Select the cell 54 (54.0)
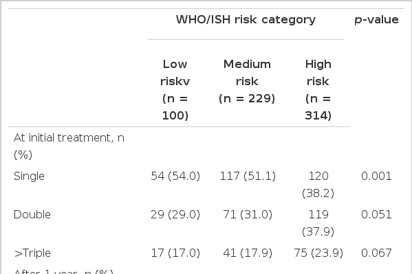The width and height of the screenshot is (412, 274). pyautogui.click(x=175, y=176)
